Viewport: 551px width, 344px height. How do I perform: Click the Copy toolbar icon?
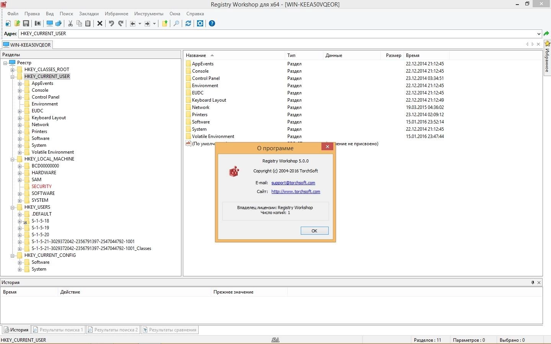point(79,23)
